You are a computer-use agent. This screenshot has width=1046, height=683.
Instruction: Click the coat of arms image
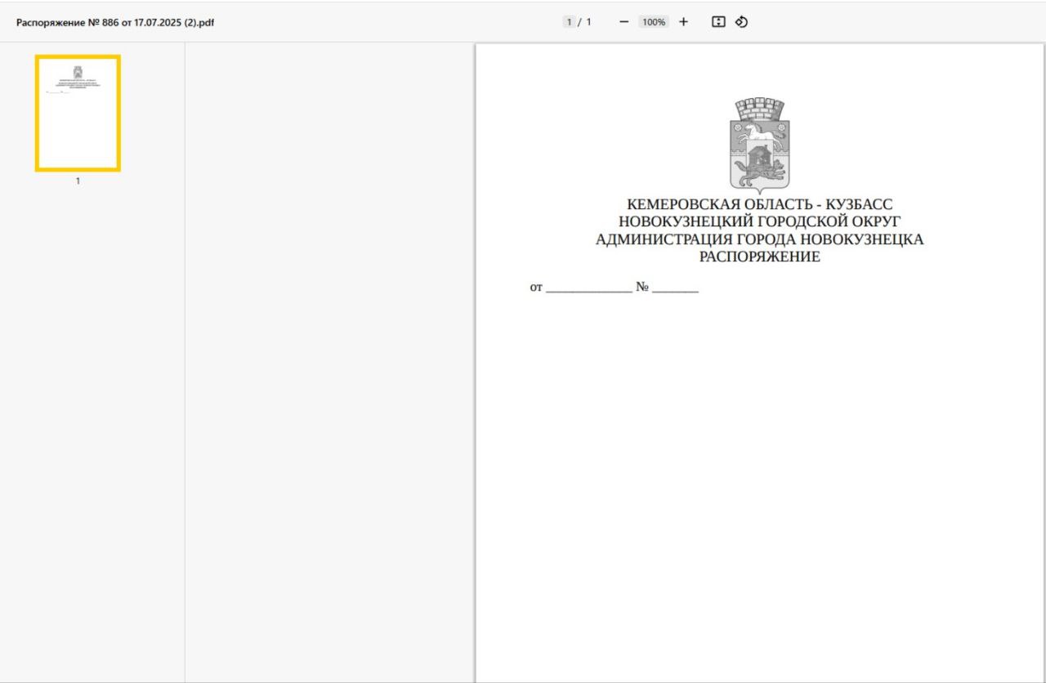coord(759,145)
